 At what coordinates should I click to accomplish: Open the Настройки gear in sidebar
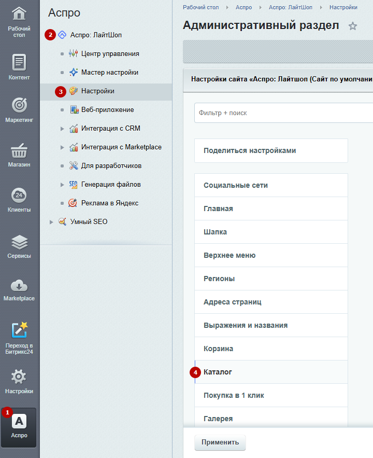19,377
